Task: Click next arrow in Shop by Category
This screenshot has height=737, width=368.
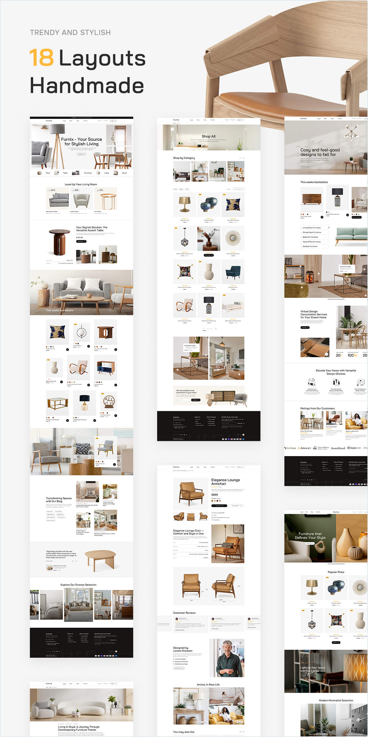Action: pyautogui.click(x=243, y=158)
